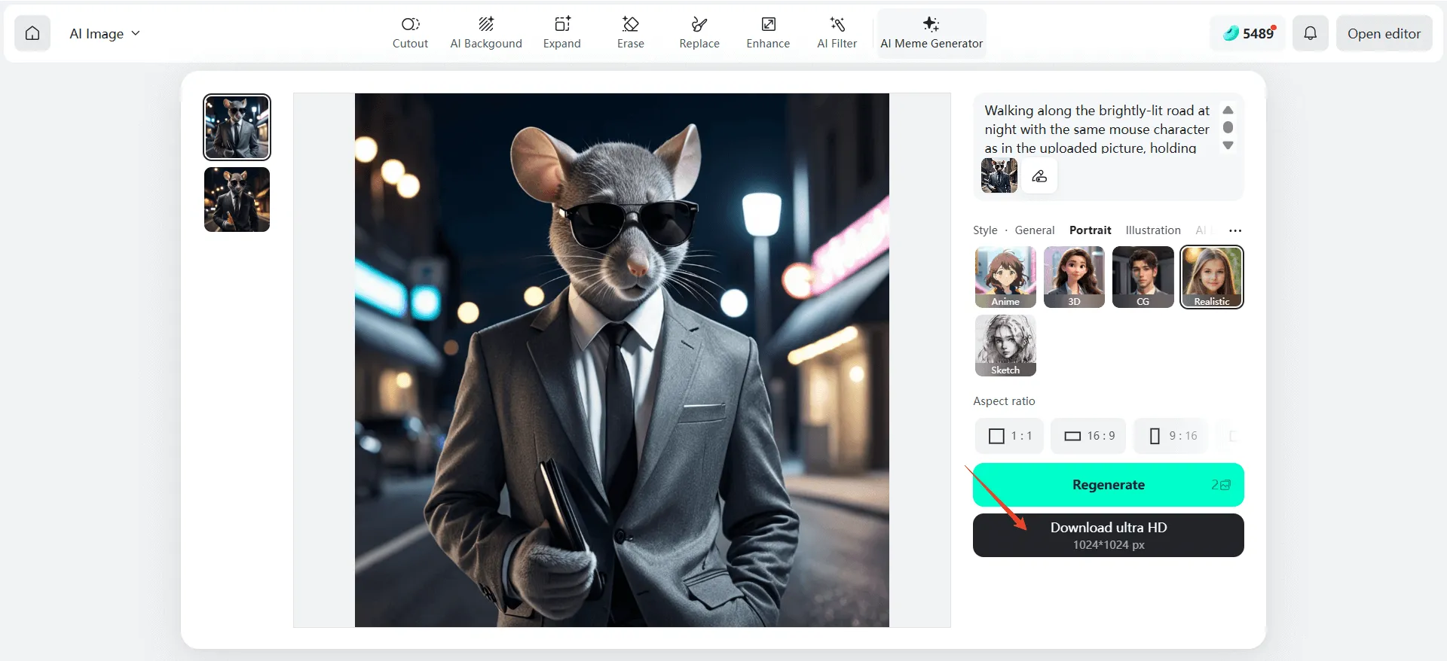1447x661 pixels.
Task: Choose 9:16 aspect ratio
Action: (1172, 436)
